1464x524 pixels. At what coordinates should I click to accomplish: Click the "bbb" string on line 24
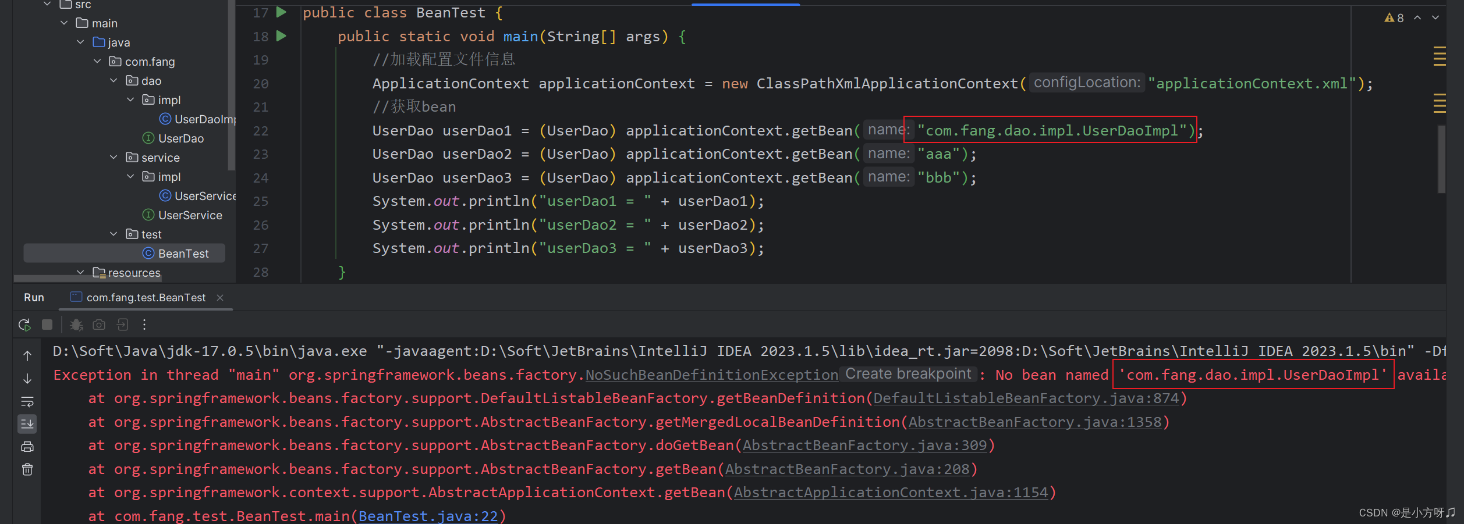point(938,177)
